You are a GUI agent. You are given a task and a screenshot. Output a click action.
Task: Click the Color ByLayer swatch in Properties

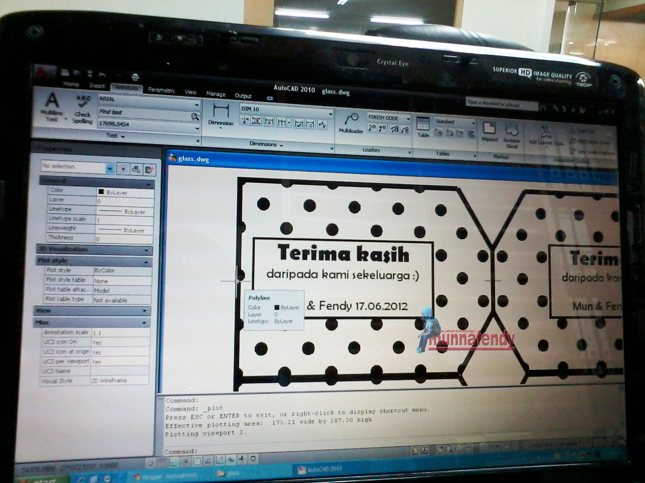pos(101,192)
